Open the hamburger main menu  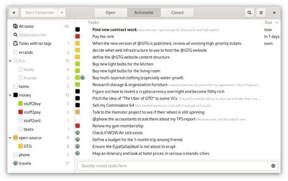(261, 13)
